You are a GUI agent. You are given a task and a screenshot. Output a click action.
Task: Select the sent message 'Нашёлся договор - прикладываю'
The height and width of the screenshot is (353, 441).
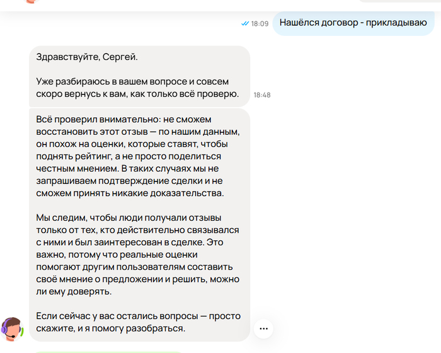click(x=353, y=23)
